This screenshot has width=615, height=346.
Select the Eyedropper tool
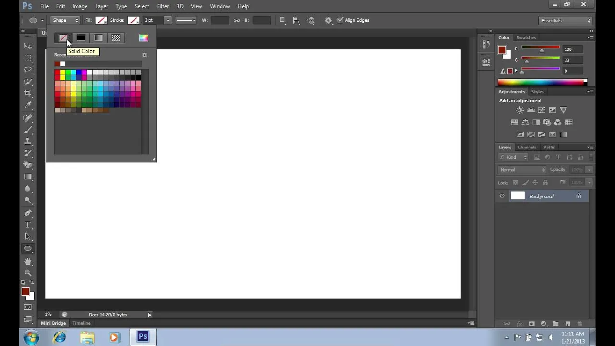(x=28, y=105)
